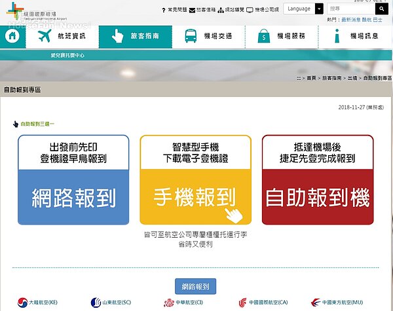This screenshot has width=393, height=311.
Task: Click the blue 網路報到 card
Action: pos(73,179)
